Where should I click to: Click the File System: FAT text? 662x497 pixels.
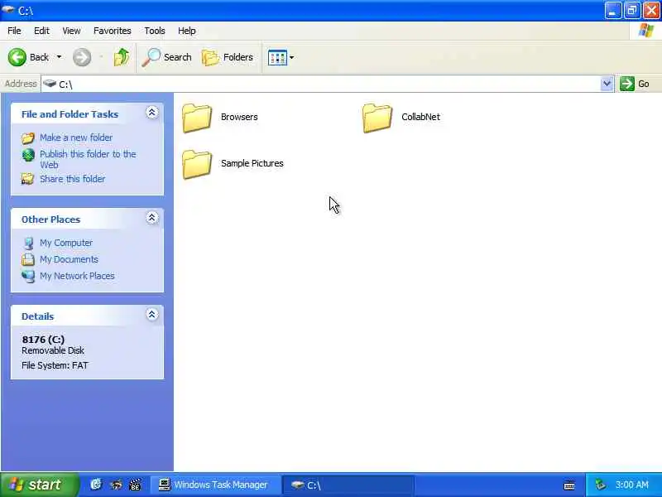point(55,365)
